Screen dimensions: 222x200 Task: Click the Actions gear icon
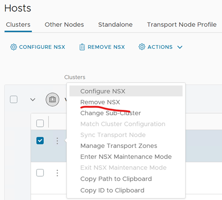click(142, 47)
